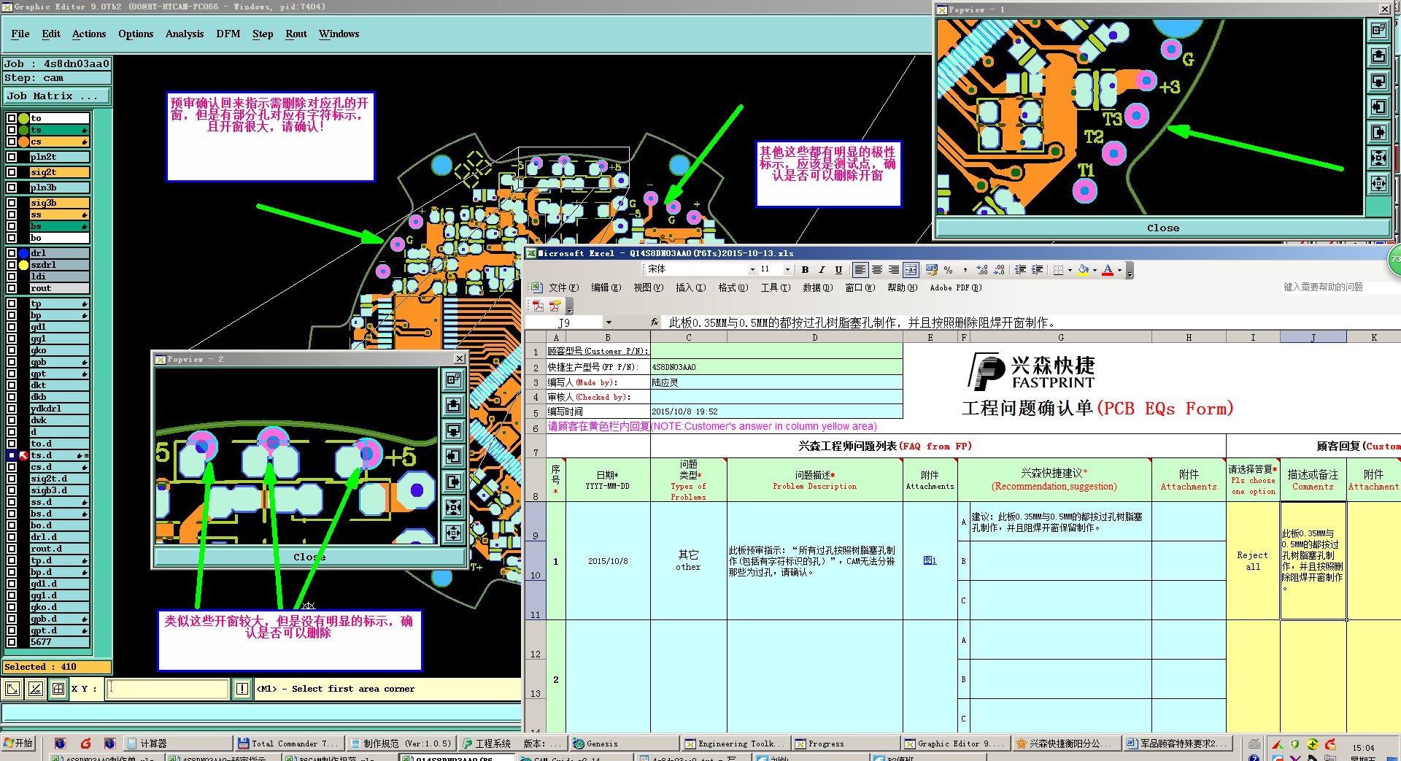
Task: Click Merge and Center icon
Action: point(911,270)
